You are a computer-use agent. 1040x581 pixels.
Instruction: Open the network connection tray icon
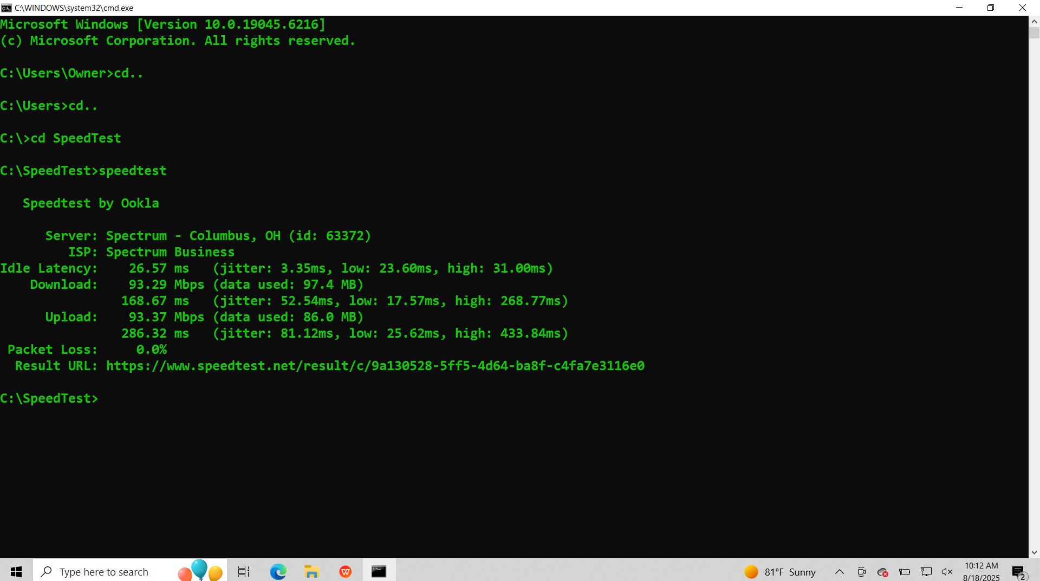926,572
